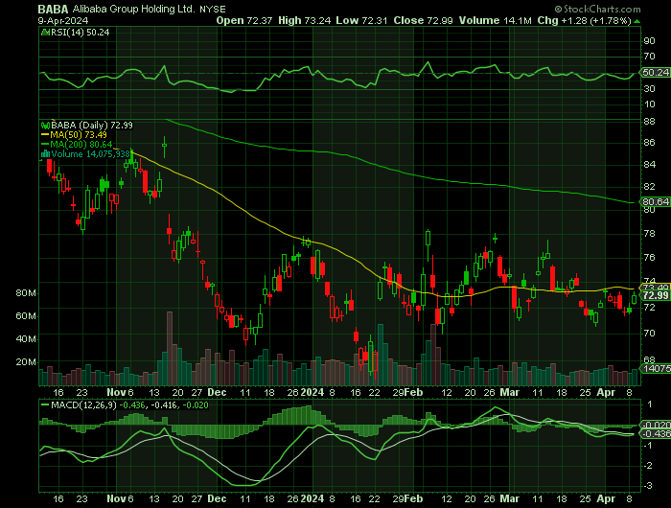Click the Volume legend bar icon
This screenshot has height=508, width=671.
(45, 154)
